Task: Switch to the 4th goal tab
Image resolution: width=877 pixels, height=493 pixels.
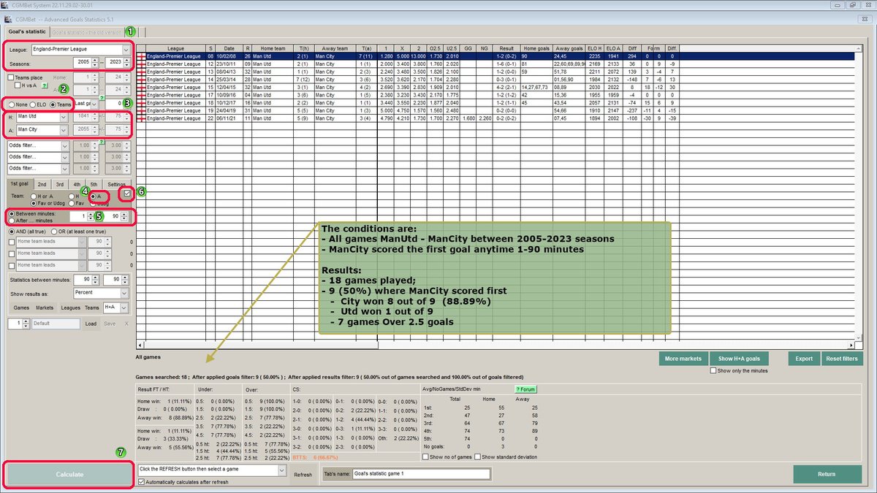Action: tap(77, 185)
